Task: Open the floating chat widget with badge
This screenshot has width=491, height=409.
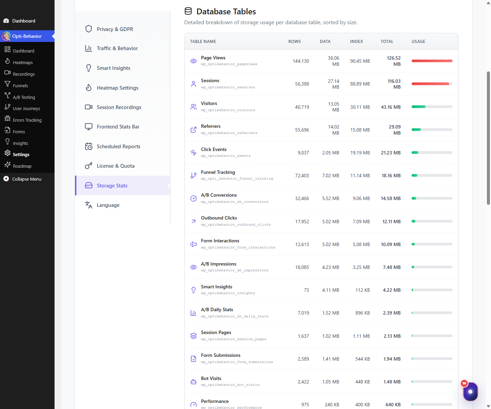Action: click(x=471, y=392)
